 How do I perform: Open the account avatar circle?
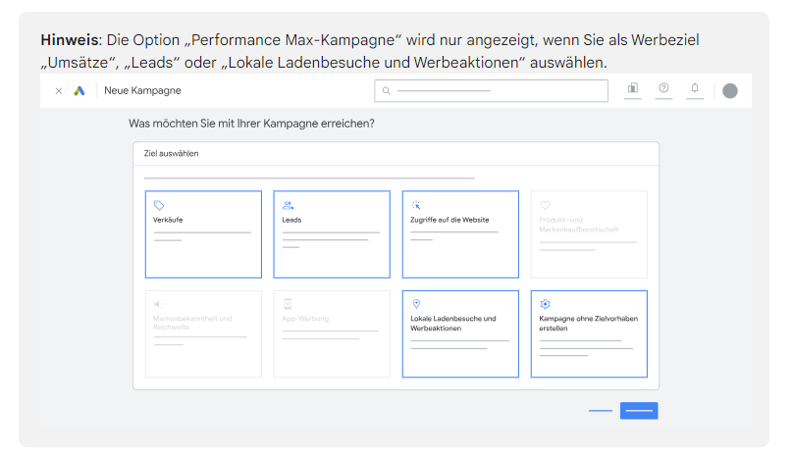[730, 91]
